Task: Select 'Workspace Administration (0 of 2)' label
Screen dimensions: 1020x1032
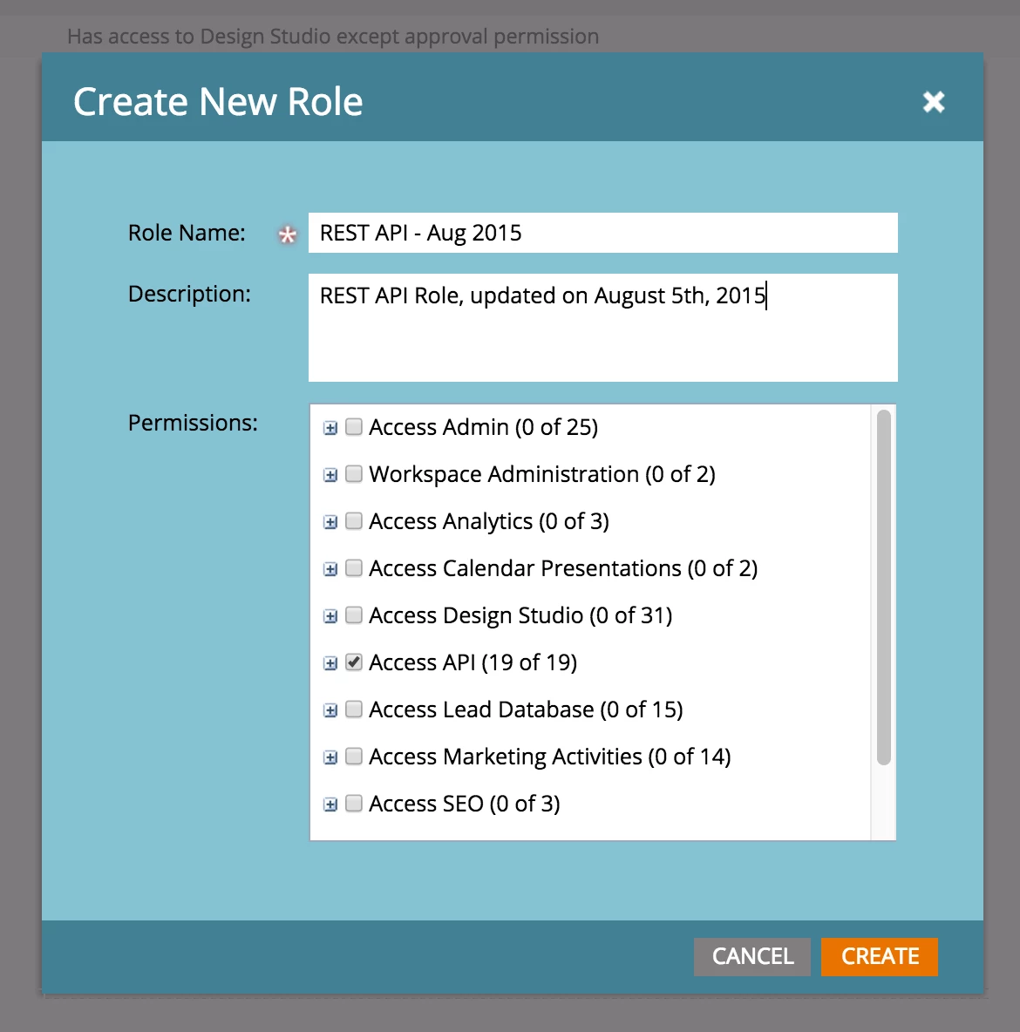Action: coord(542,474)
